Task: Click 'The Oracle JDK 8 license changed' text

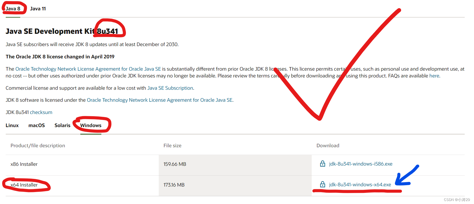Action: coord(60,57)
